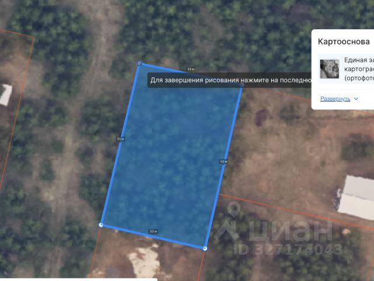Click the top-right polygon vertex under the tooltip
Viewport: 374px width, 281px height.
pos(242,84)
